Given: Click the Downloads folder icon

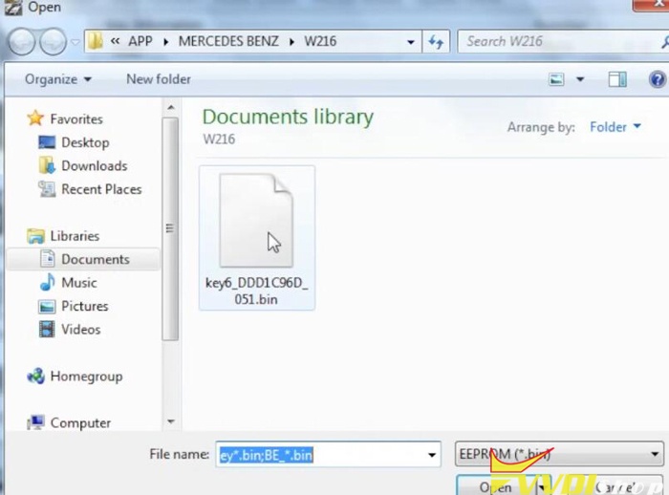Looking at the screenshot, I should coord(47,165).
